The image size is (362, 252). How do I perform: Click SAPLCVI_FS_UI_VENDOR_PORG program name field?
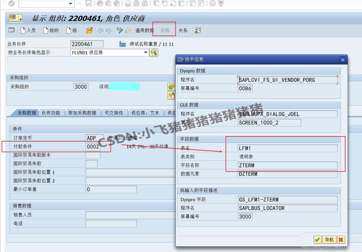(x=288, y=80)
